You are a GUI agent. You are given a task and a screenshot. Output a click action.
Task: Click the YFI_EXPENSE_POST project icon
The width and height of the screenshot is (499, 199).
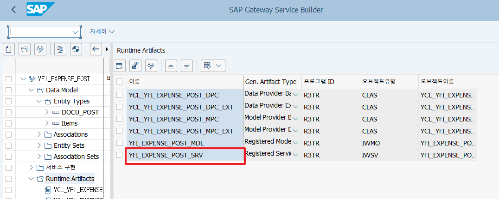point(32,79)
